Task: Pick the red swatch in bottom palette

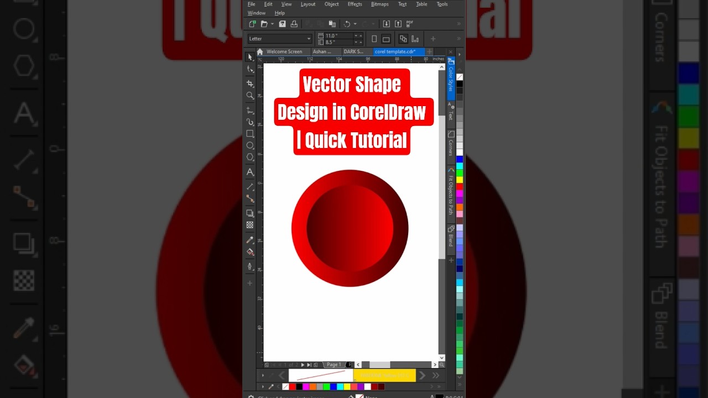Action: [x=293, y=387]
